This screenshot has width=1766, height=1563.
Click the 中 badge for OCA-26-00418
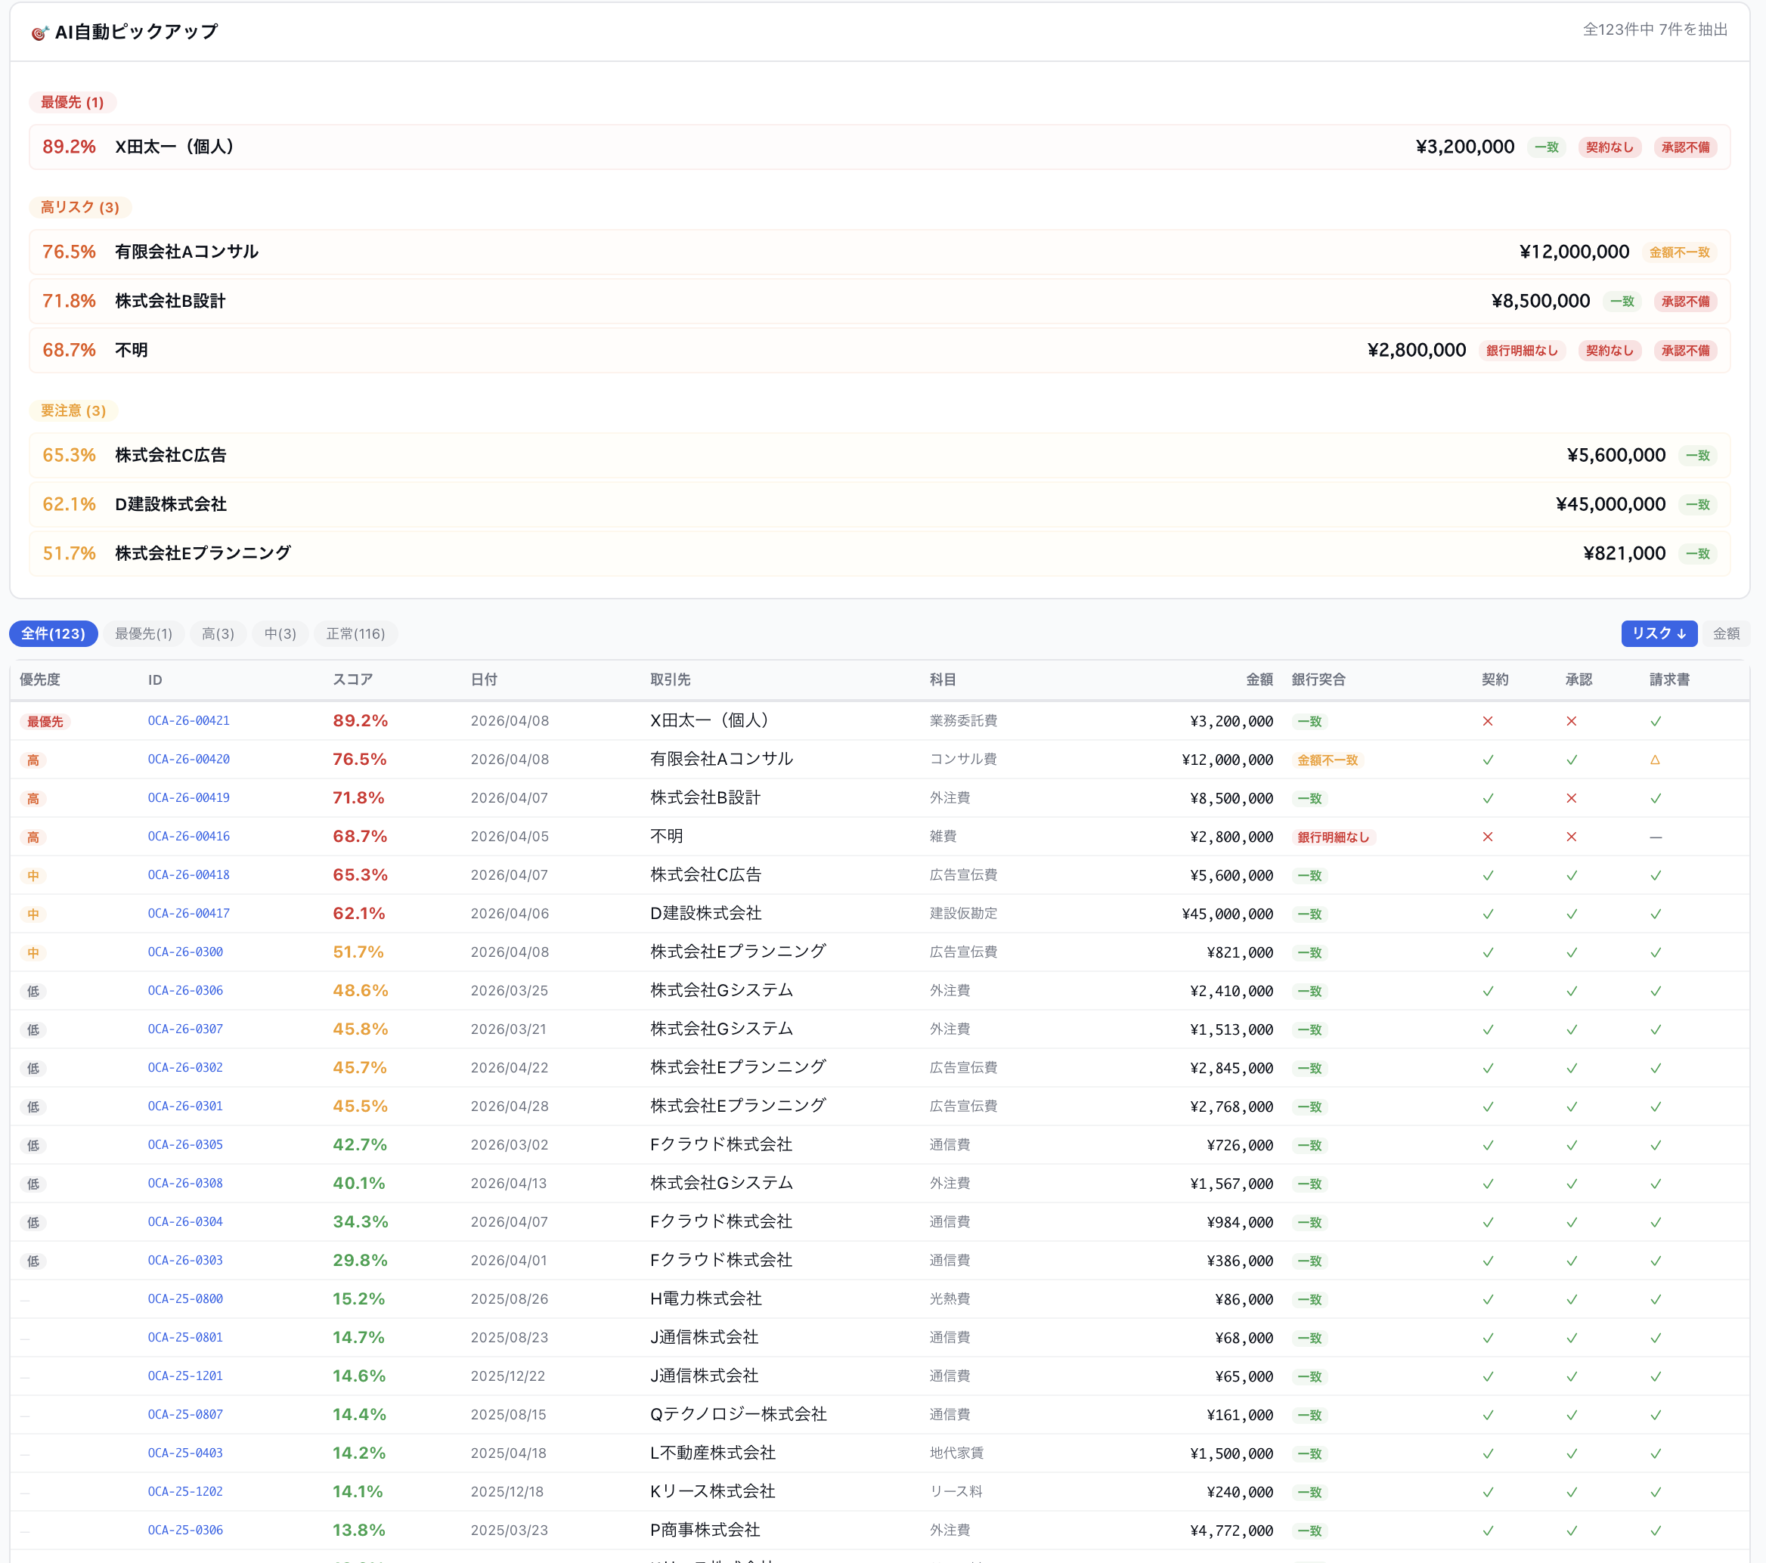33,876
